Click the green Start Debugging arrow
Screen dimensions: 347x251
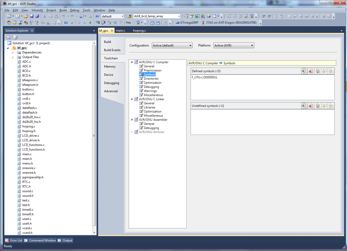click(x=90, y=23)
